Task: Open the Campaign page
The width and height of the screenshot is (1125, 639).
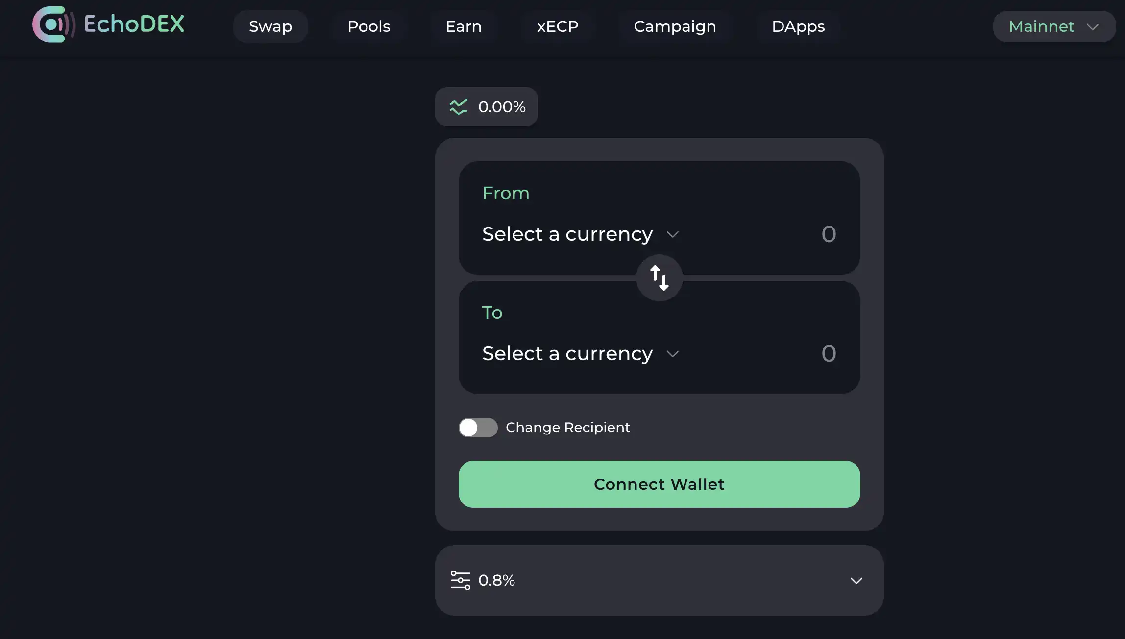Action: tap(675, 25)
